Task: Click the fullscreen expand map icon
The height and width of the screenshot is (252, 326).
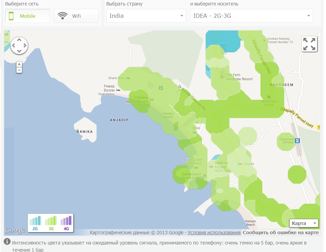Action: click(309, 44)
